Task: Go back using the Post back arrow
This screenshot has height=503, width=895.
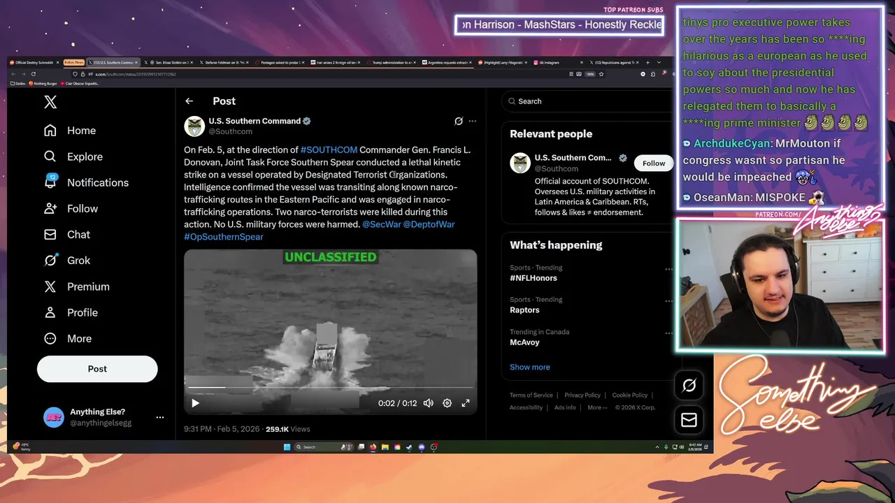Action: (x=189, y=101)
